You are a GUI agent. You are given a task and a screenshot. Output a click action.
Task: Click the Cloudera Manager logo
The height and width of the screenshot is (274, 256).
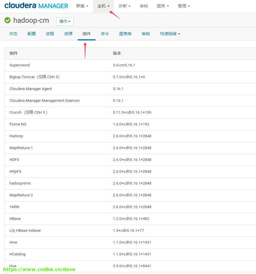(x=36, y=6)
